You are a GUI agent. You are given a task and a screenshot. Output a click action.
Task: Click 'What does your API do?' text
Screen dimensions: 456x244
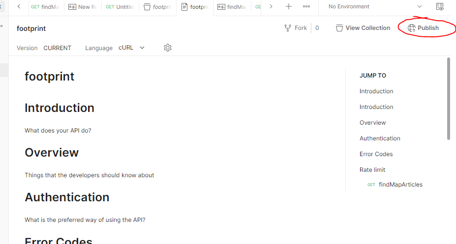(58, 131)
